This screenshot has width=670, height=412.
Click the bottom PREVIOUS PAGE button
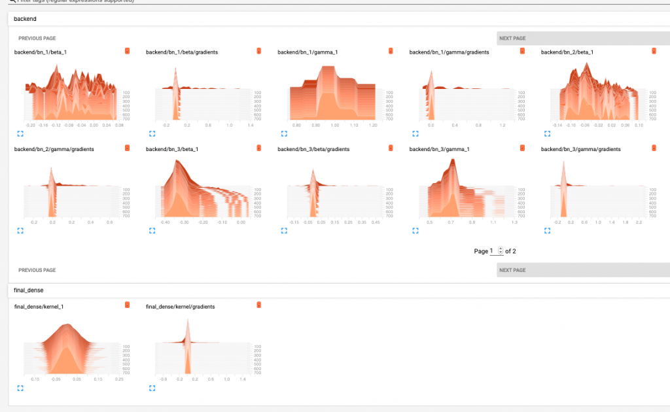pyautogui.click(x=37, y=270)
